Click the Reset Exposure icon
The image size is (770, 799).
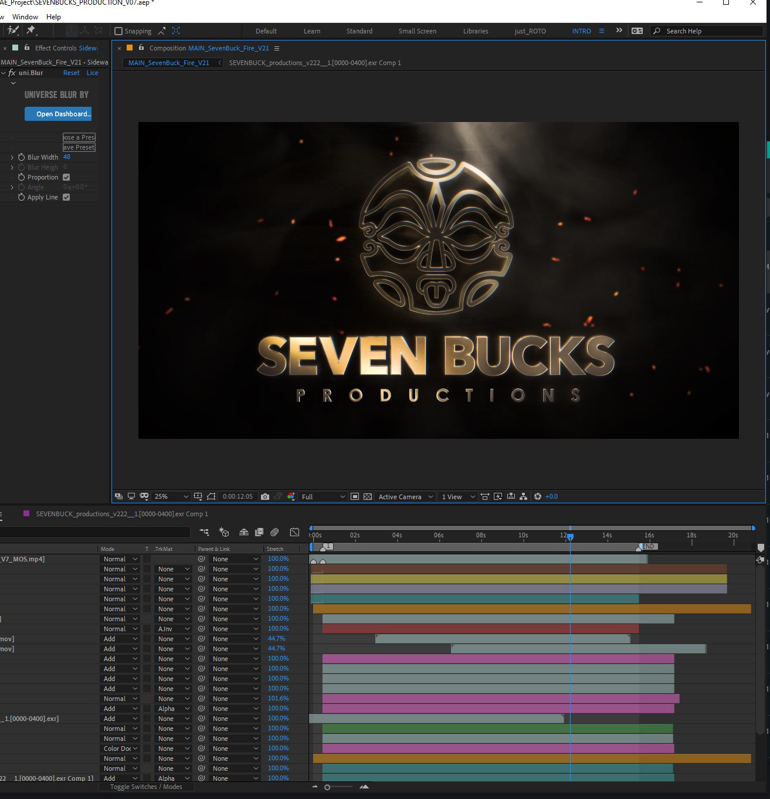[537, 496]
